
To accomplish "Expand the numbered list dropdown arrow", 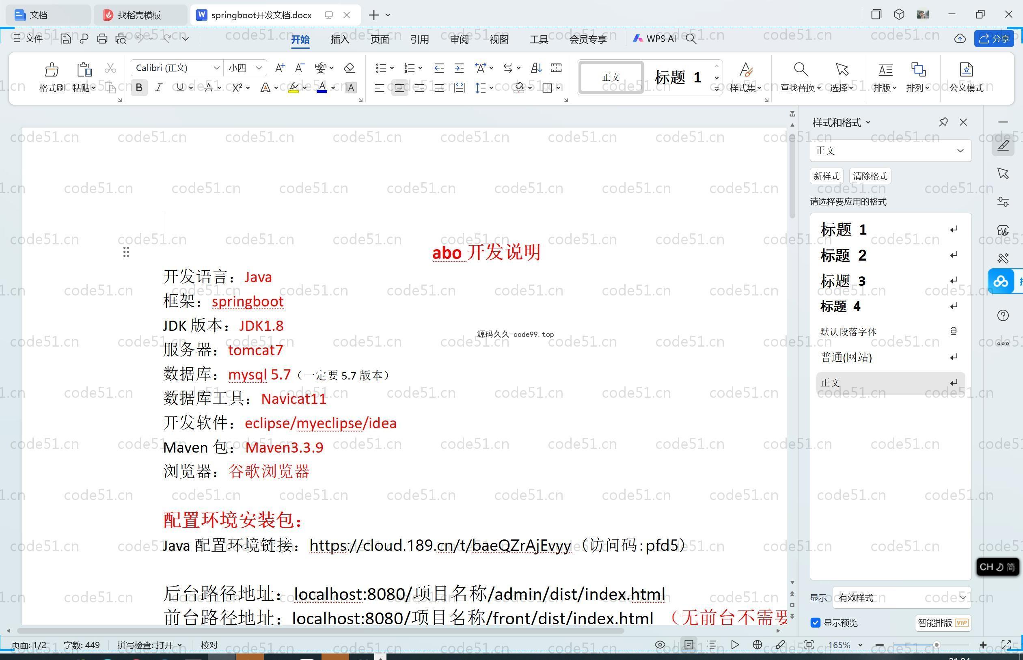I will click(421, 68).
